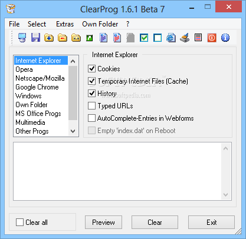Select Google Chrome in the list
The width and height of the screenshot is (246, 239).
[x=41, y=87]
